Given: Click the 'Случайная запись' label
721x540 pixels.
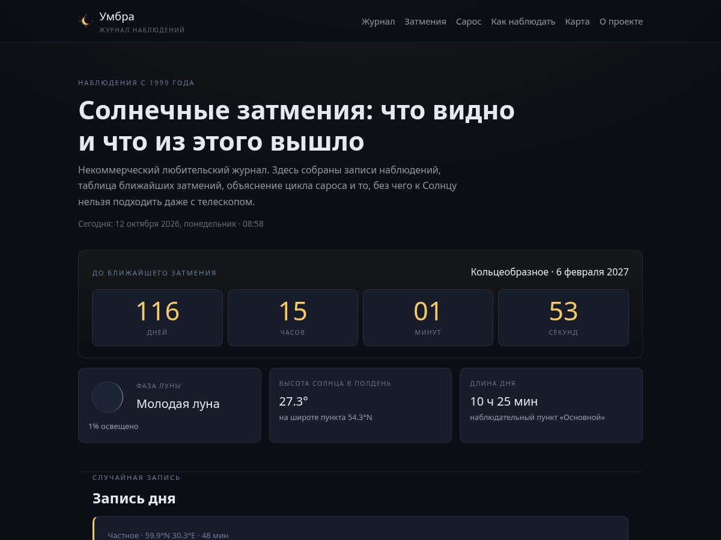Looking at the screenshot, I should coord(136,478).
